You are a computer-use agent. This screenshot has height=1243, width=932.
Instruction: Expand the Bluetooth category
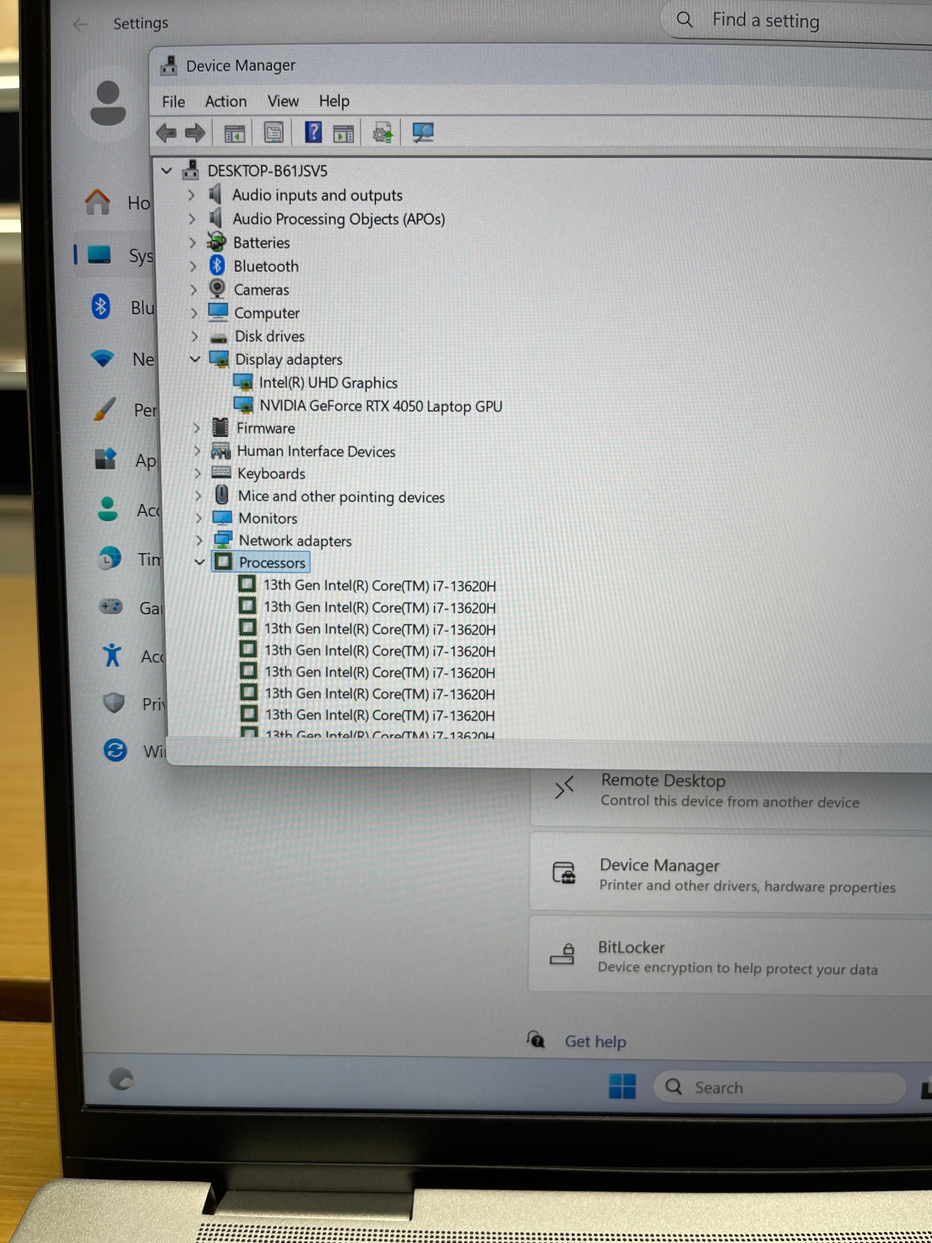[193, 266]
